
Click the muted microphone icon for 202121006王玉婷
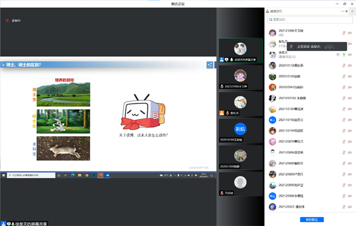[343, 33]
